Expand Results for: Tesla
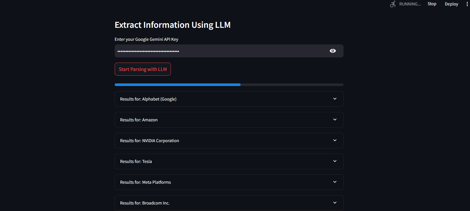Screen dimensions: 470x211 coord(229,161)
